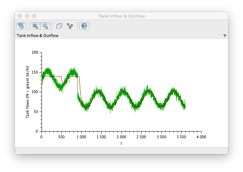Click the window close button
The height and width of the screenshot is (172, 243).
click(x=20, y=16)
